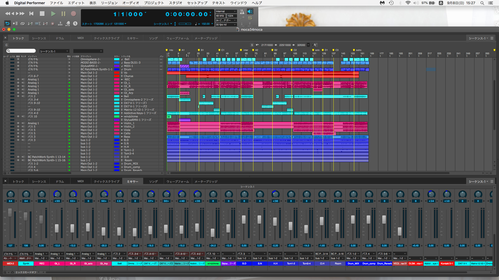Arm the Record transport button
This screenshot has height=280, width=499.
coord(73,14)
